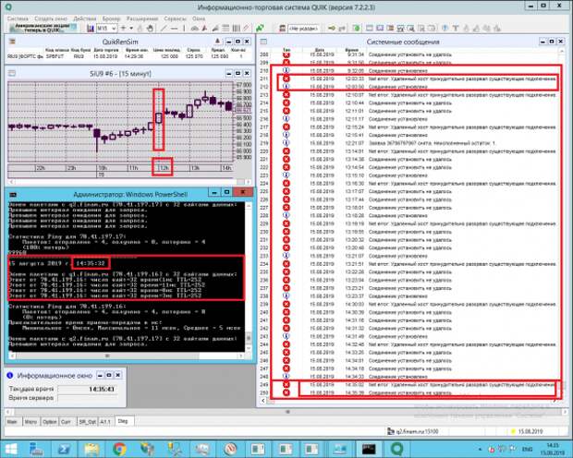Open the Система menu
Viewport: 573px width, 458px height.
point(18,18)
